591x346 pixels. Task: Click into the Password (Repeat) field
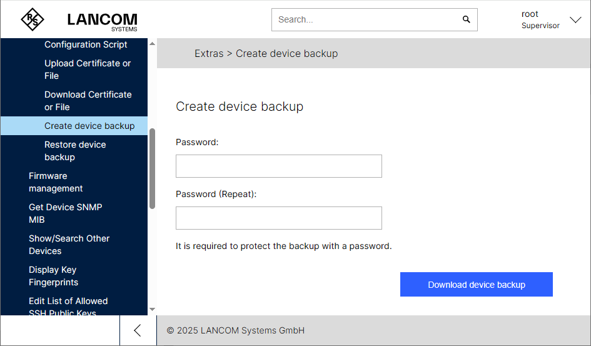(278, 218)
